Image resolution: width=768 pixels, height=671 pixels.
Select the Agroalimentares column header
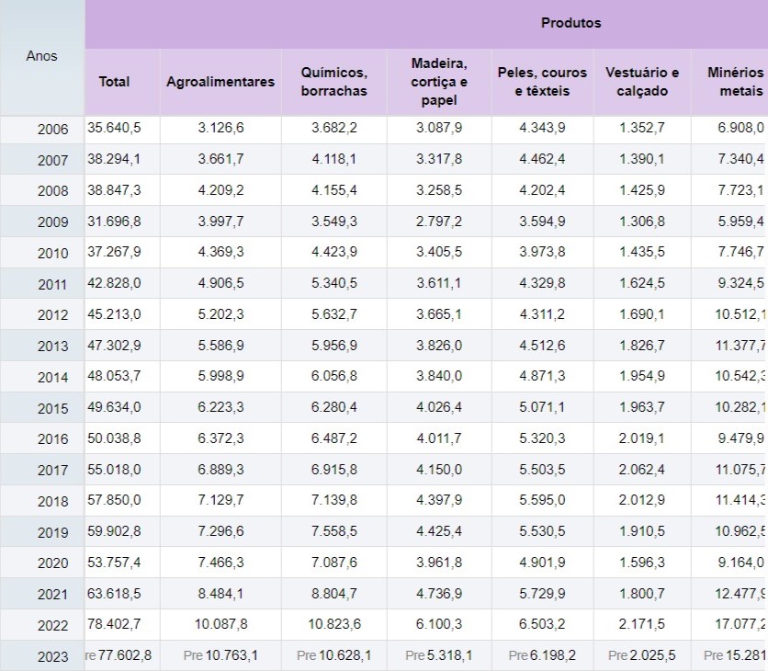click(220, 82)
